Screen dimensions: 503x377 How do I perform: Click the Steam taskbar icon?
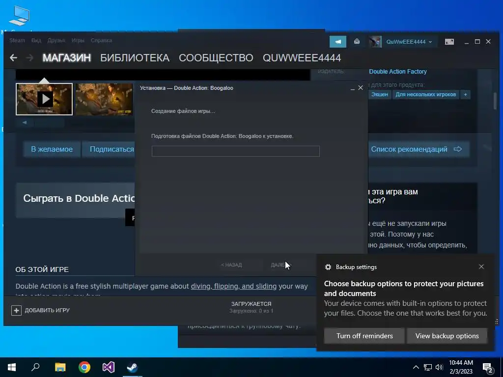[132, 367]
